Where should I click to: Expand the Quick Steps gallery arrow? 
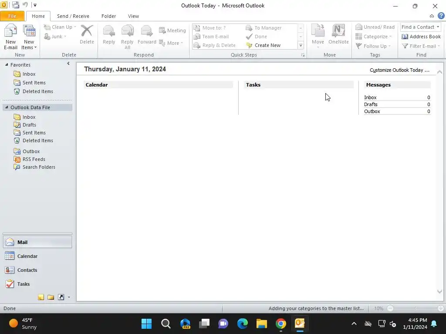tap(301, 45)
